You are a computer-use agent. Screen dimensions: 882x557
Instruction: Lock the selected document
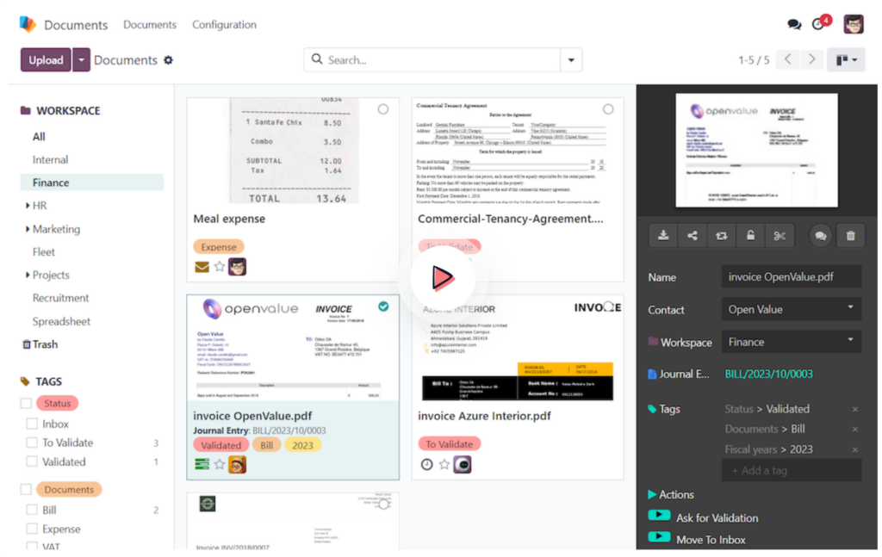coord(750,235)
